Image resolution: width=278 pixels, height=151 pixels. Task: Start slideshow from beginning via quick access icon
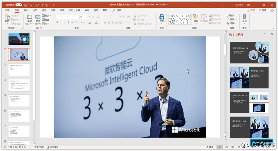(x=42, y=5)
